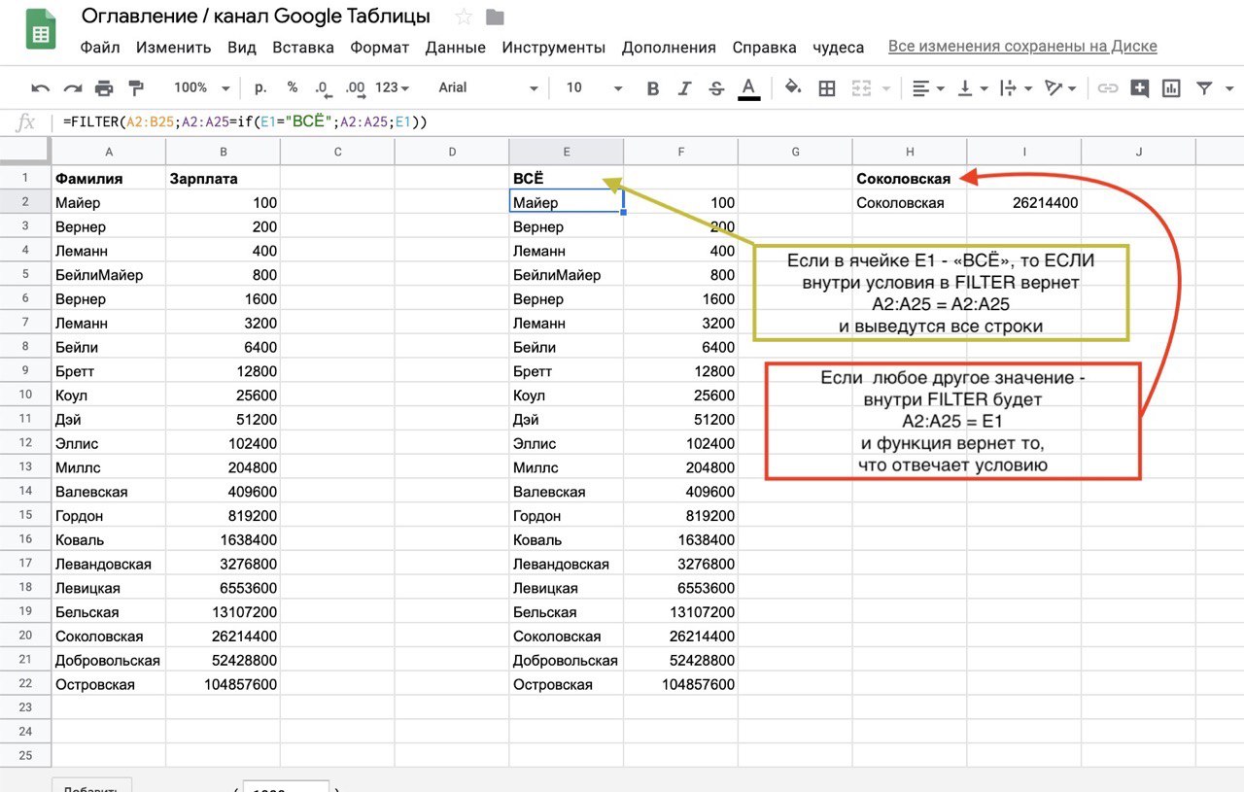Viewport: 1244px width, 792px height.
Task: Select column A header
Action: coord(109,152)
